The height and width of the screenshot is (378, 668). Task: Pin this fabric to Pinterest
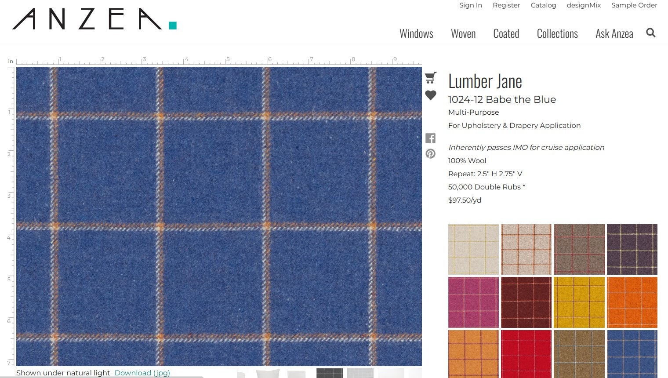click(430, 153)
